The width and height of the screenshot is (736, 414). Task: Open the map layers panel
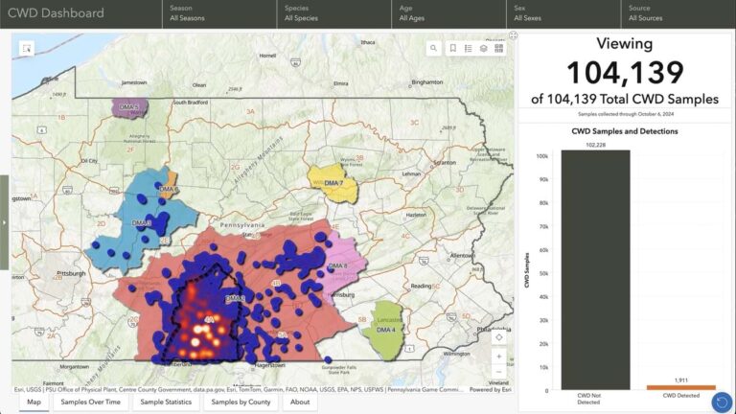click(x=483, y=48)
